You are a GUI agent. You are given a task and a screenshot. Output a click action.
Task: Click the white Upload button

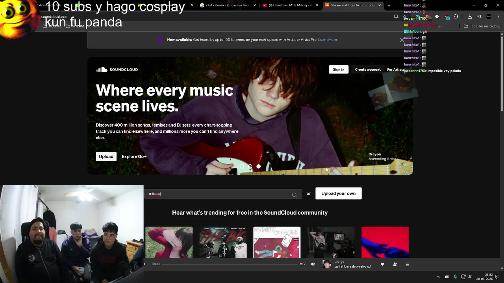(106, 156)
